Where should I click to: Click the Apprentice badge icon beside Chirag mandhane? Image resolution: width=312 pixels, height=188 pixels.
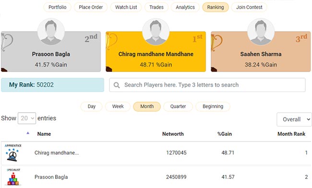click(x=13, y=153)
